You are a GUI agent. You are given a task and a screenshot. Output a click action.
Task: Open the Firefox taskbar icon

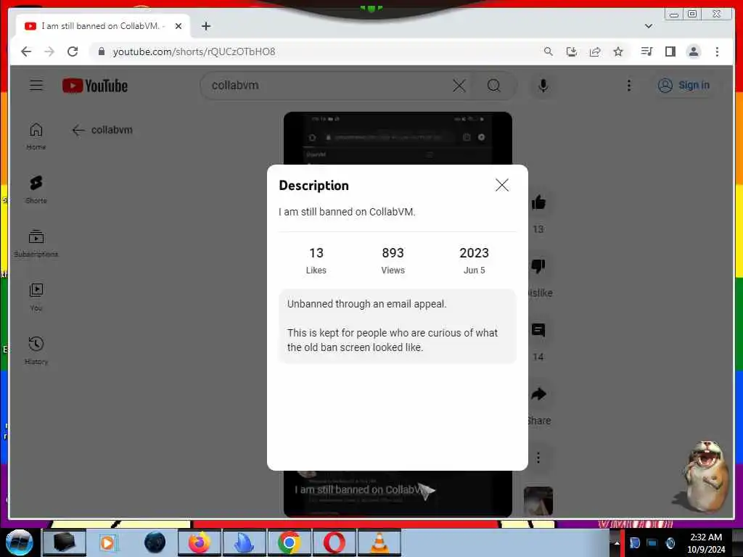tap(199, 542)
